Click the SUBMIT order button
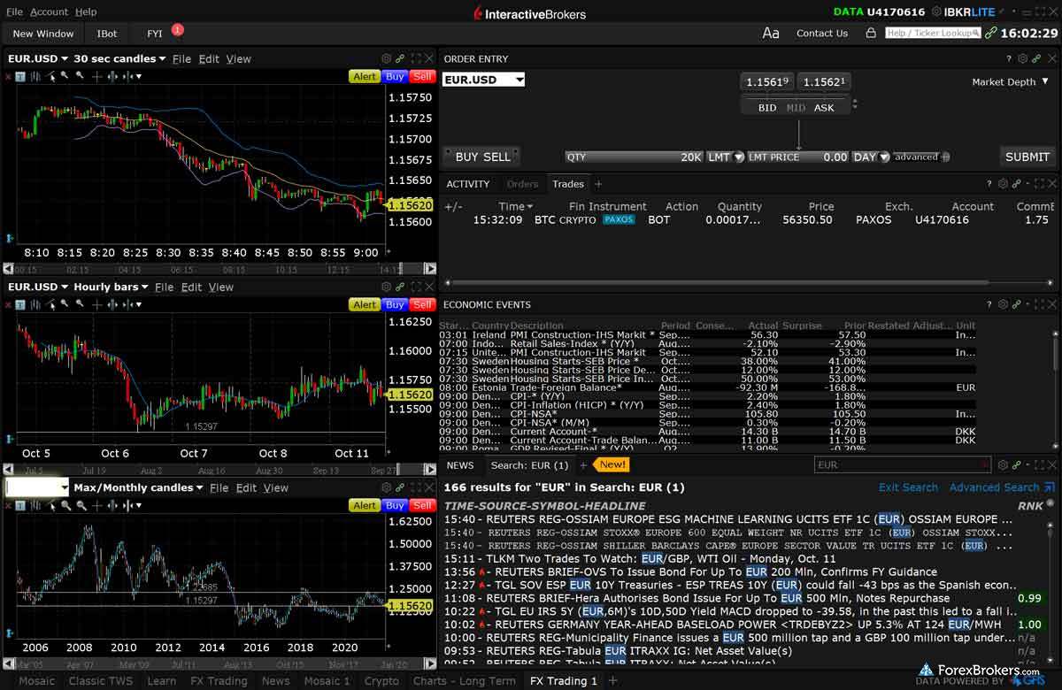The width and height of the screenshot is (1062, 690). tap(1027, 157)
